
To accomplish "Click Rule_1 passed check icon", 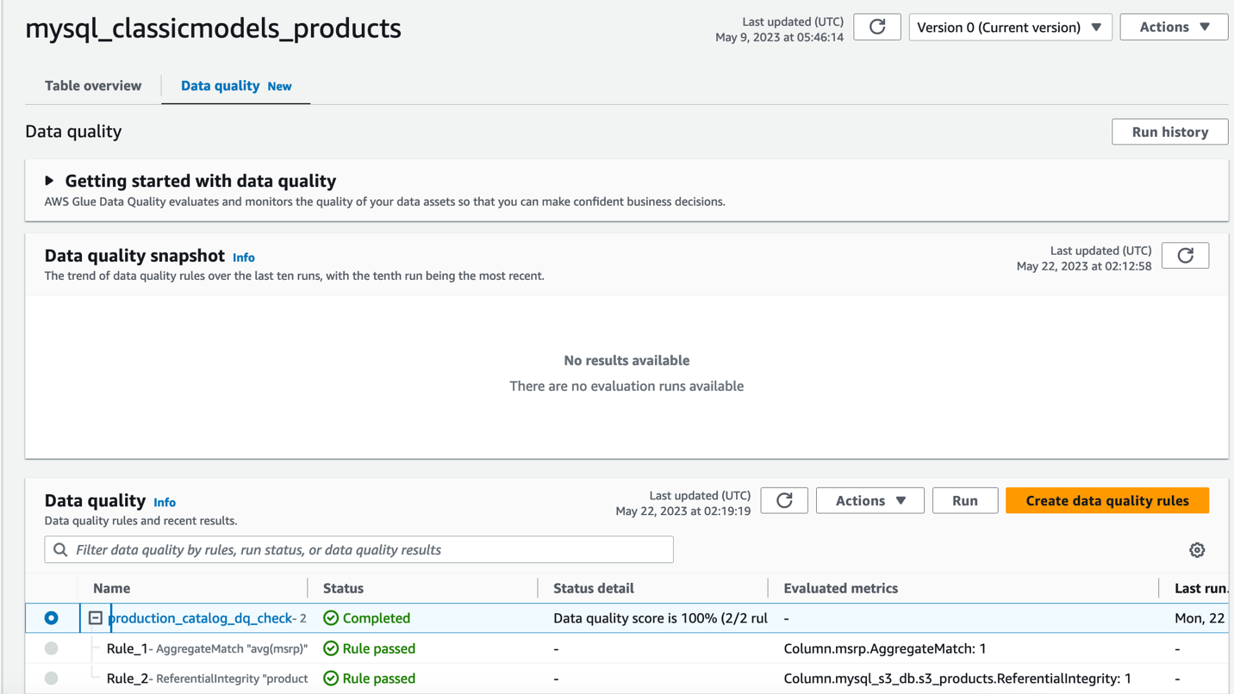I will [x=331, y=648].
